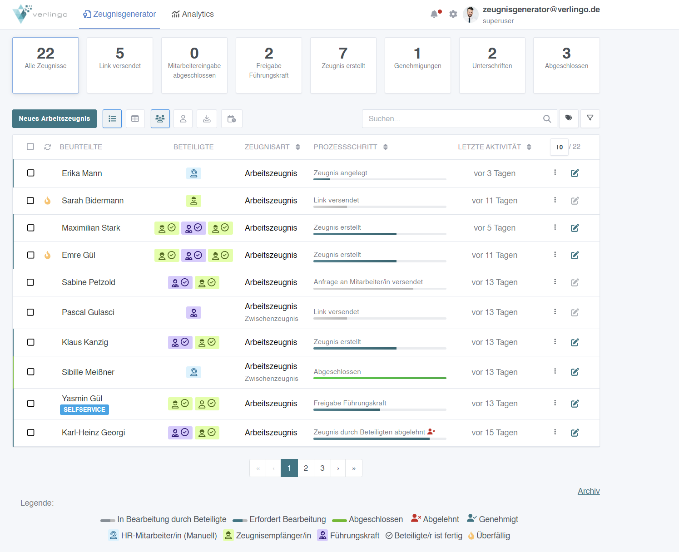Viewport: 679px width, 552px height.
Task: Sort by the Zeugnisart column arrows
Action: 298,147
